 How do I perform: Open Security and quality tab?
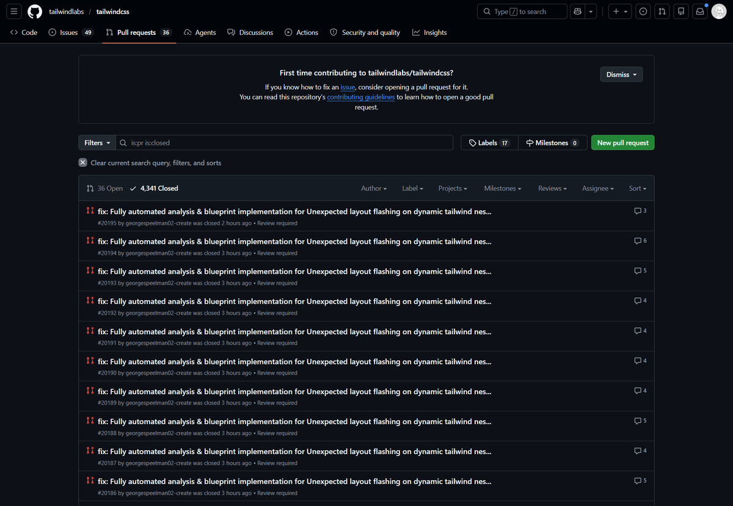365,32
